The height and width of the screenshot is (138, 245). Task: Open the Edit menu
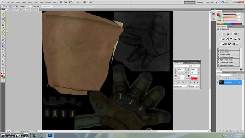(x=12, y=2)
